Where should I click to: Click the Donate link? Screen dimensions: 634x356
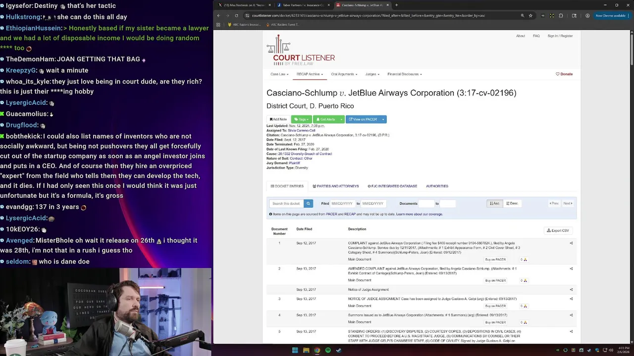564,74
